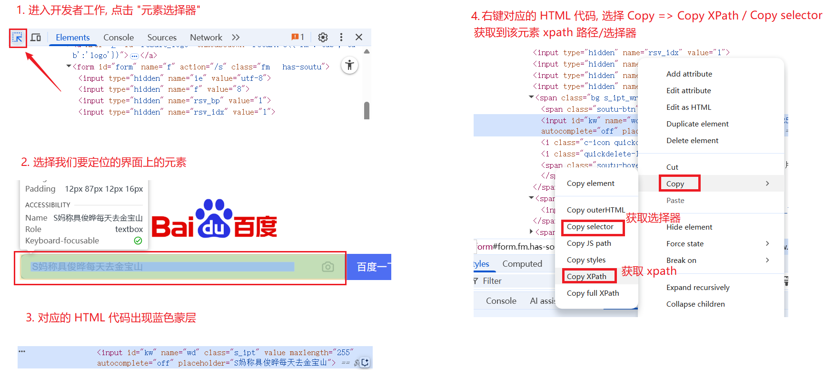Click the Baidu logo image
Viewport: 833px width, 387px height.
click(x=215, y=219)
